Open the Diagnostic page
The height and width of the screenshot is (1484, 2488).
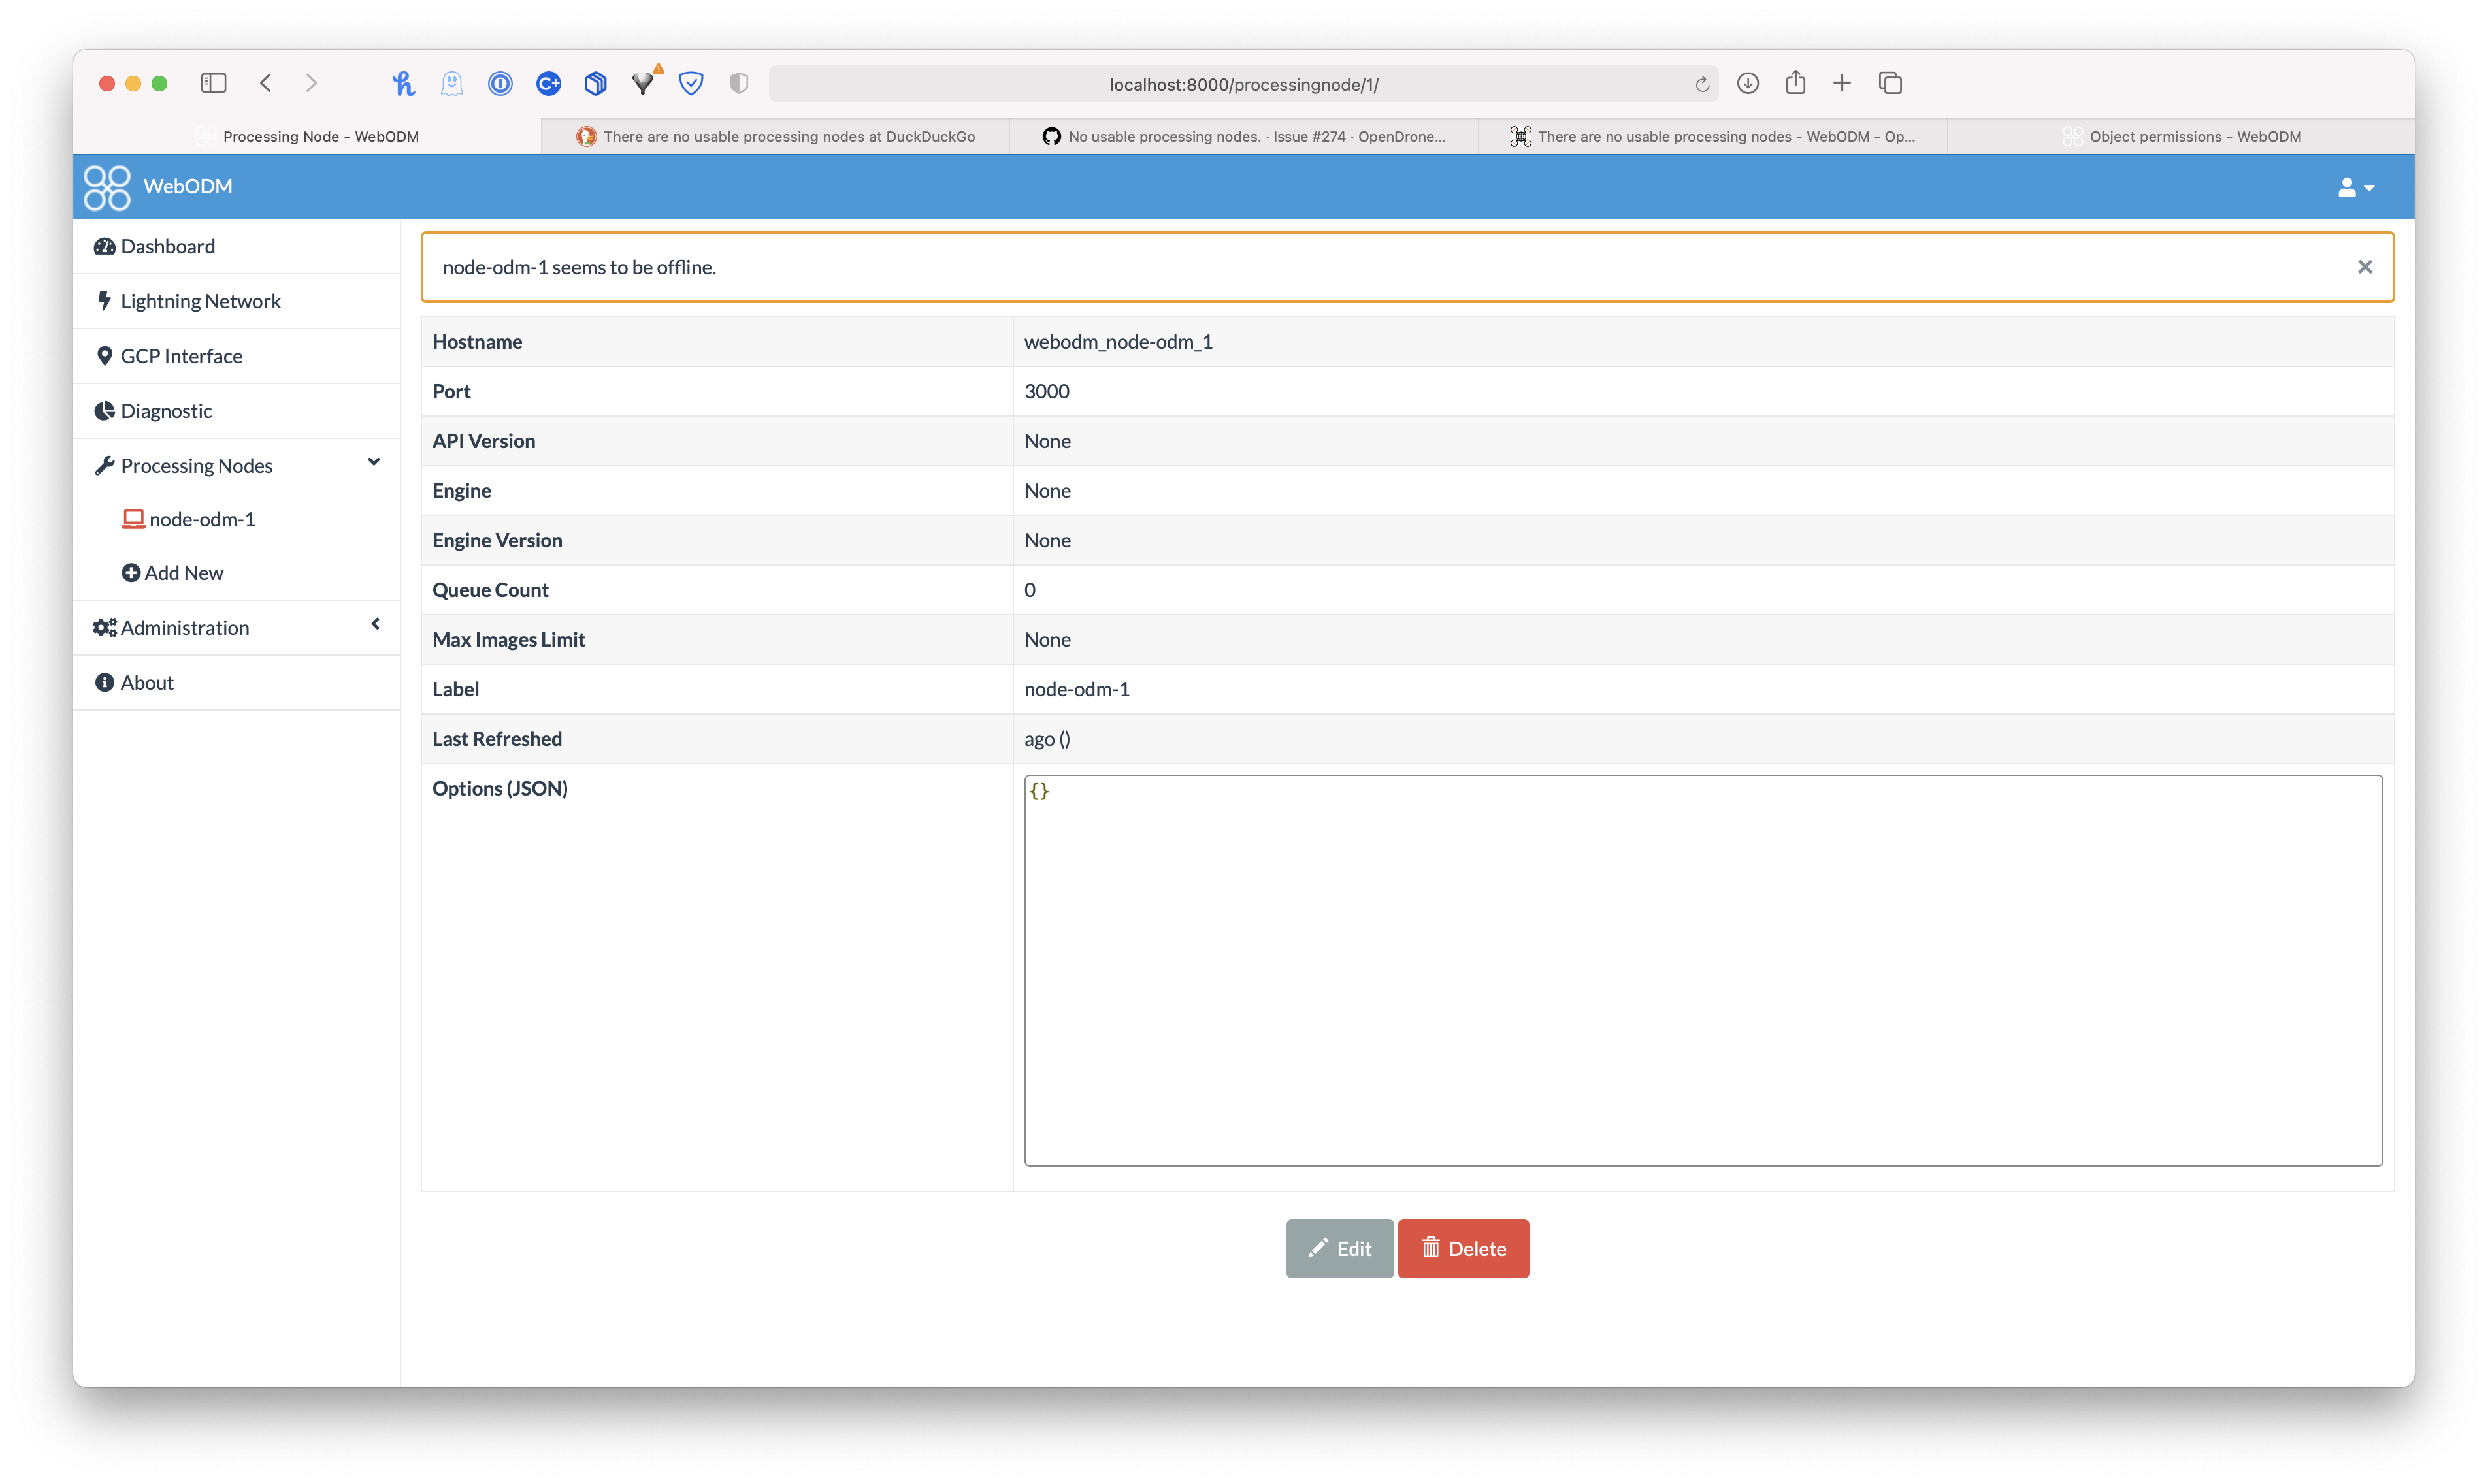coord(166,411)
